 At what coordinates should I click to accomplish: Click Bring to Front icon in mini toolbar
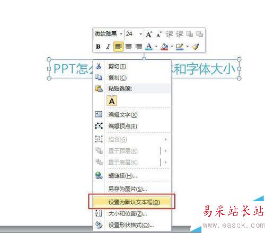click(189, 34)
